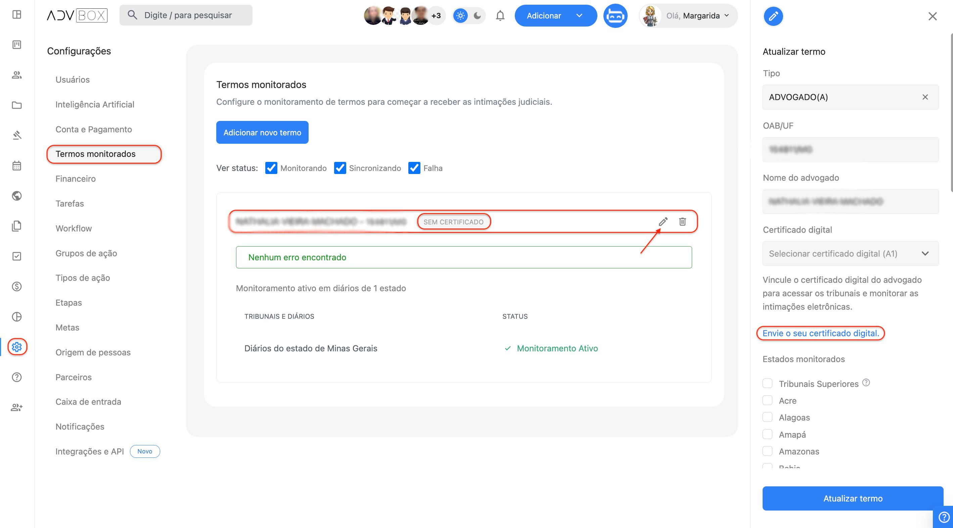Delete the monitored term with trash icon
953x528 pixels.
pyautogui.click(x=683, y=222)
